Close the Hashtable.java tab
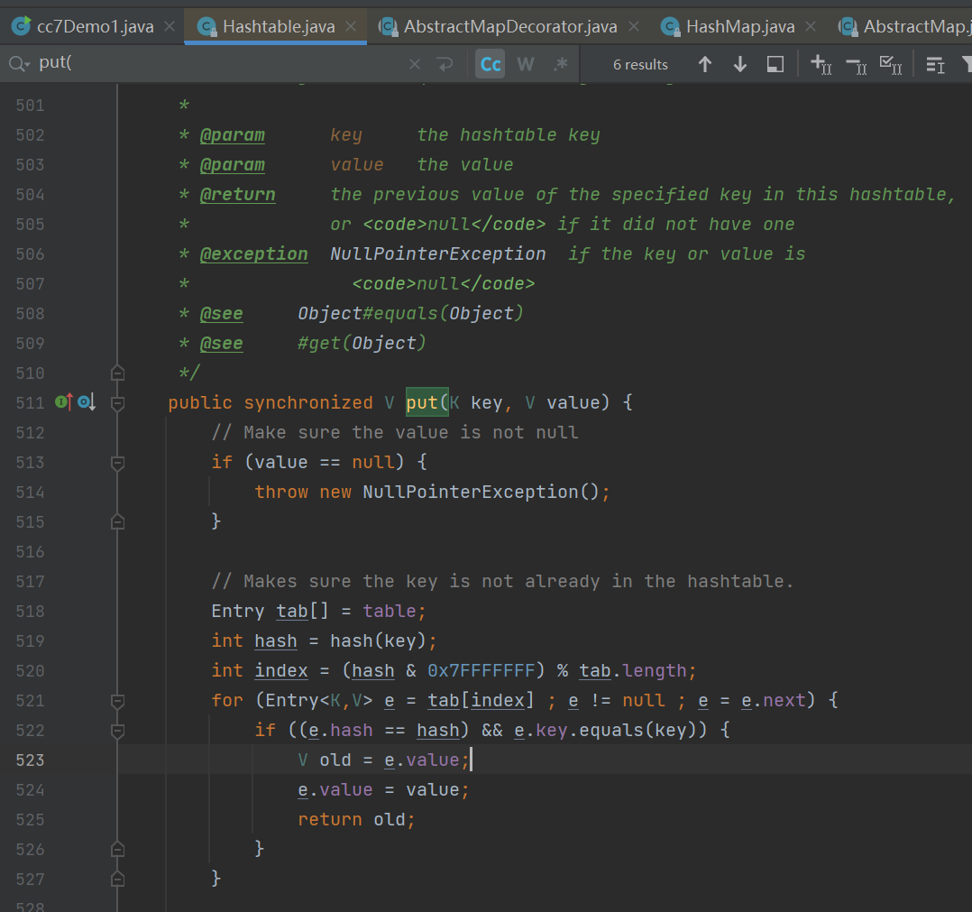972x912 pixels. point(351,27)
